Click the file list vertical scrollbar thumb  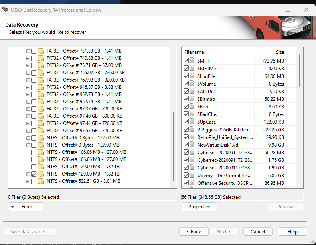tap(300, 70)
